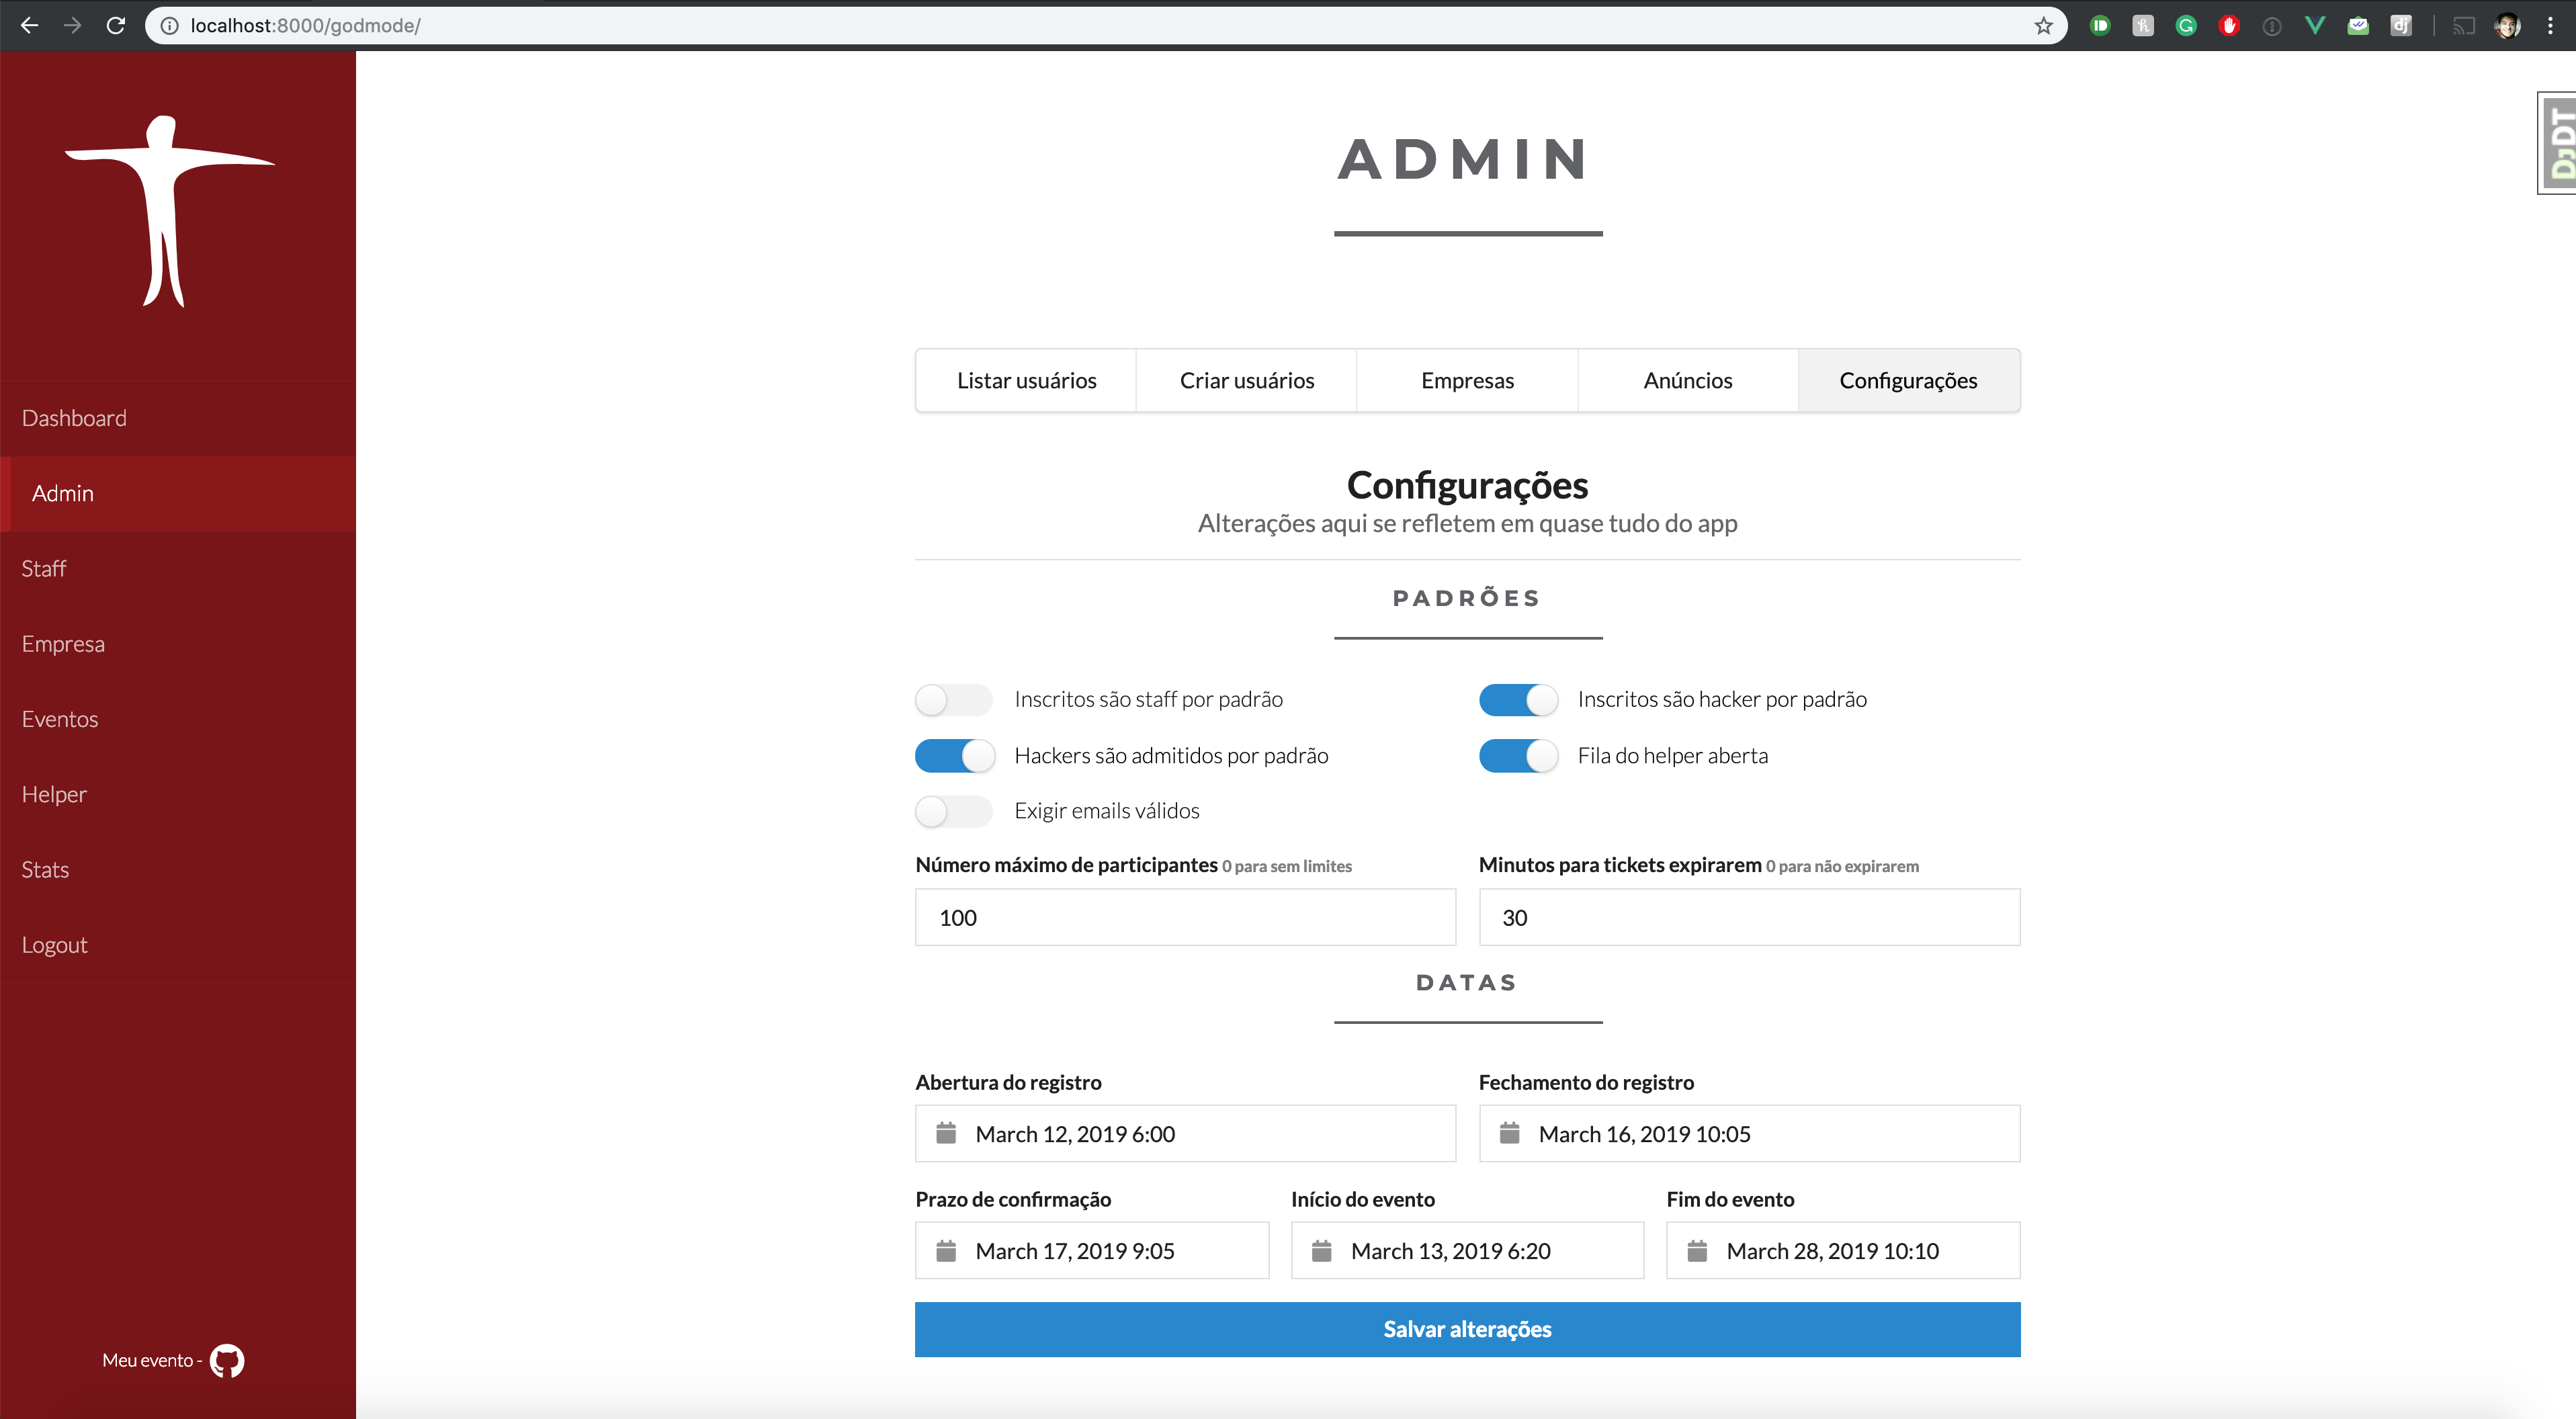This screenshot has width=2576, height=1419.
Task: Click the Django extension icon
Action: [x=2400, y=26]
